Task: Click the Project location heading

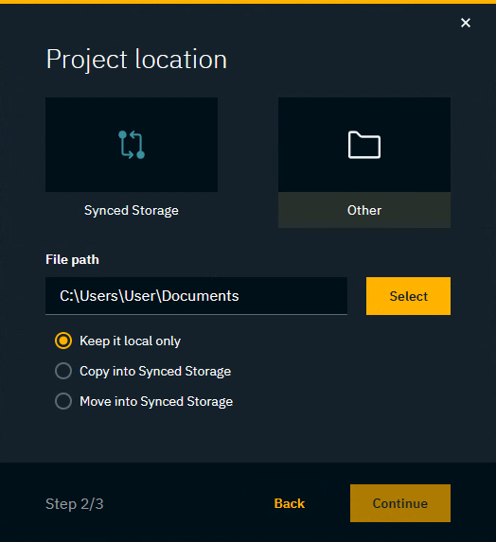Action: 136,60
